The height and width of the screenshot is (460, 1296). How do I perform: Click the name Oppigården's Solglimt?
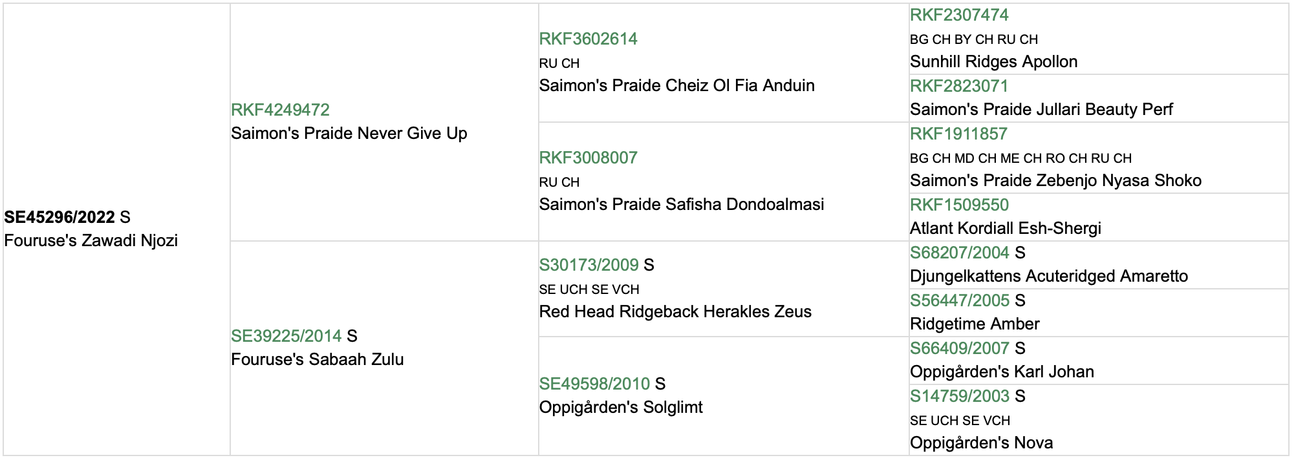621,407
